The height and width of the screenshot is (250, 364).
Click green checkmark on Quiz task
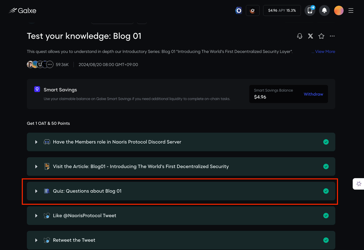click(x=326, y=191)
